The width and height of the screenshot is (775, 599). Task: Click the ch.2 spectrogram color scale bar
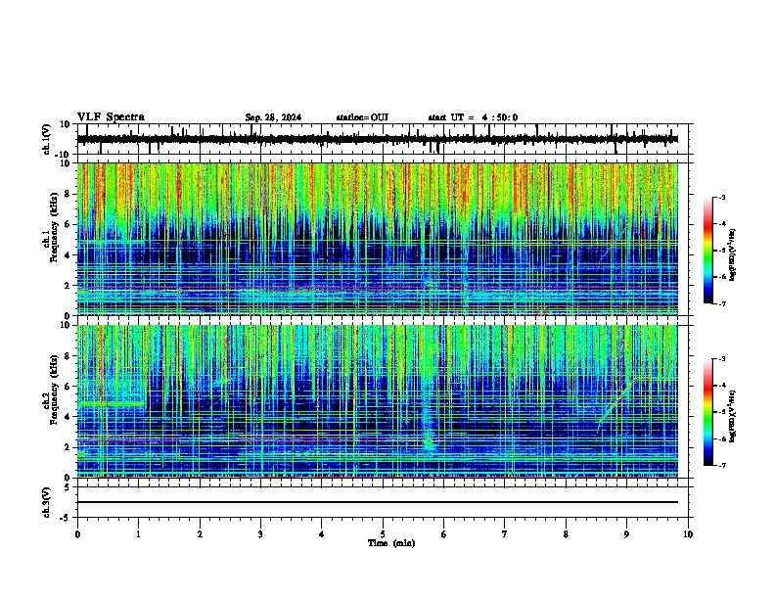click(x=708, y=412)
